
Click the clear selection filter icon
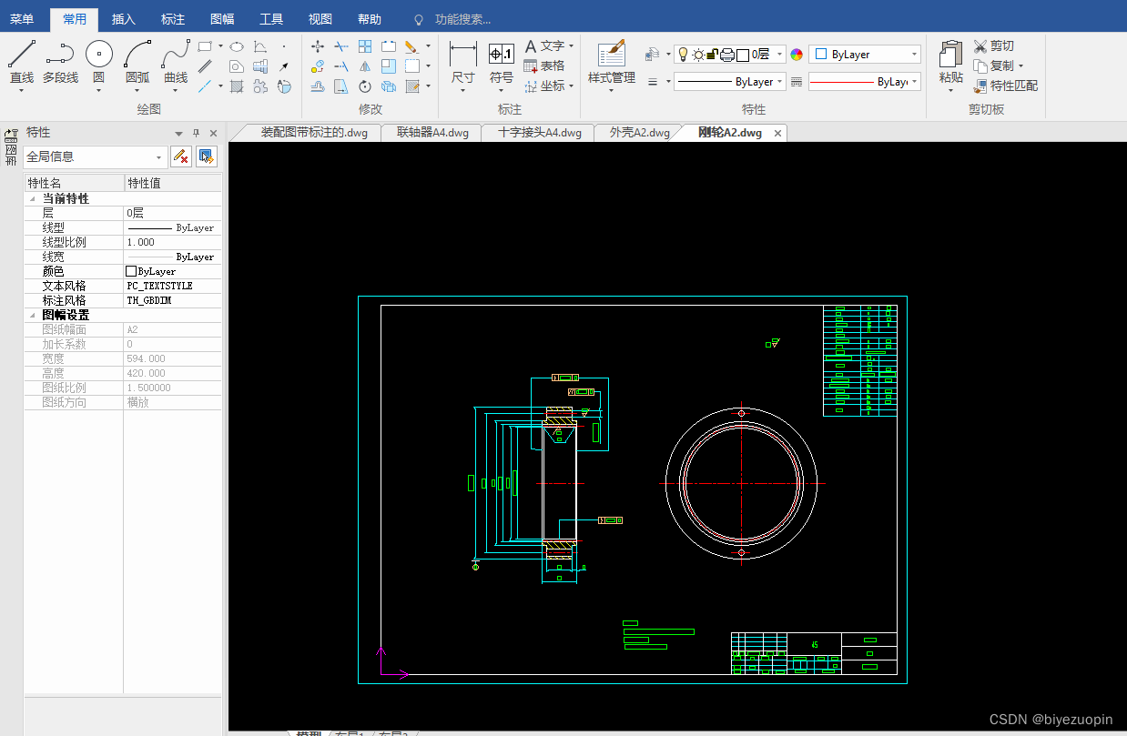tap(180, 156)
